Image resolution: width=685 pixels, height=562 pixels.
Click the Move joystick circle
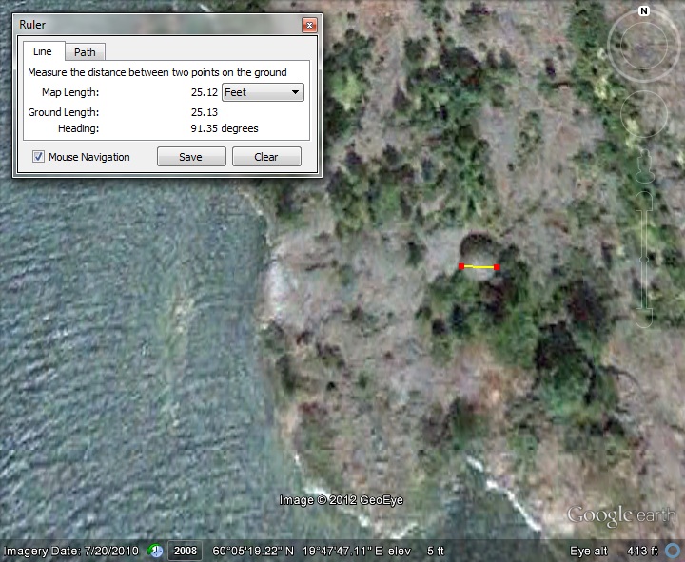pos(644,115)
